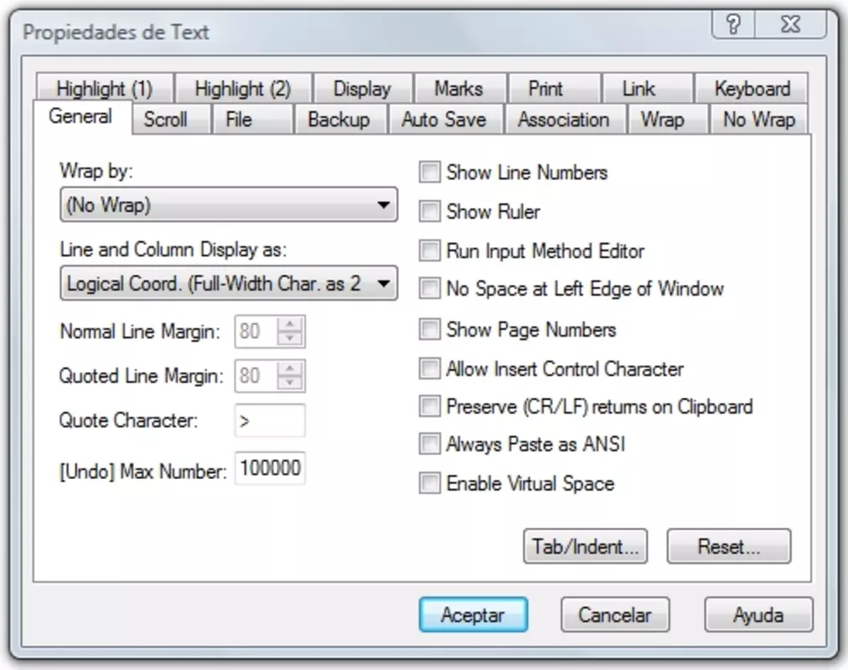Open the Display tab
This screenshot has height=670, width=848.
362,89
